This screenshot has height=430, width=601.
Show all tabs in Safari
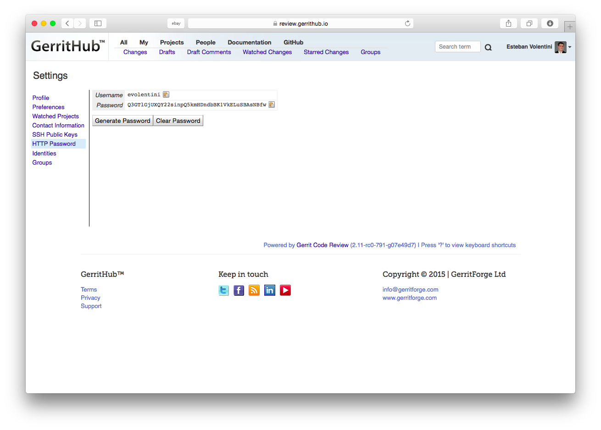point(529,23)
